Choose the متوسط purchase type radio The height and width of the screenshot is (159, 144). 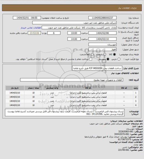[x=108, y=59]
